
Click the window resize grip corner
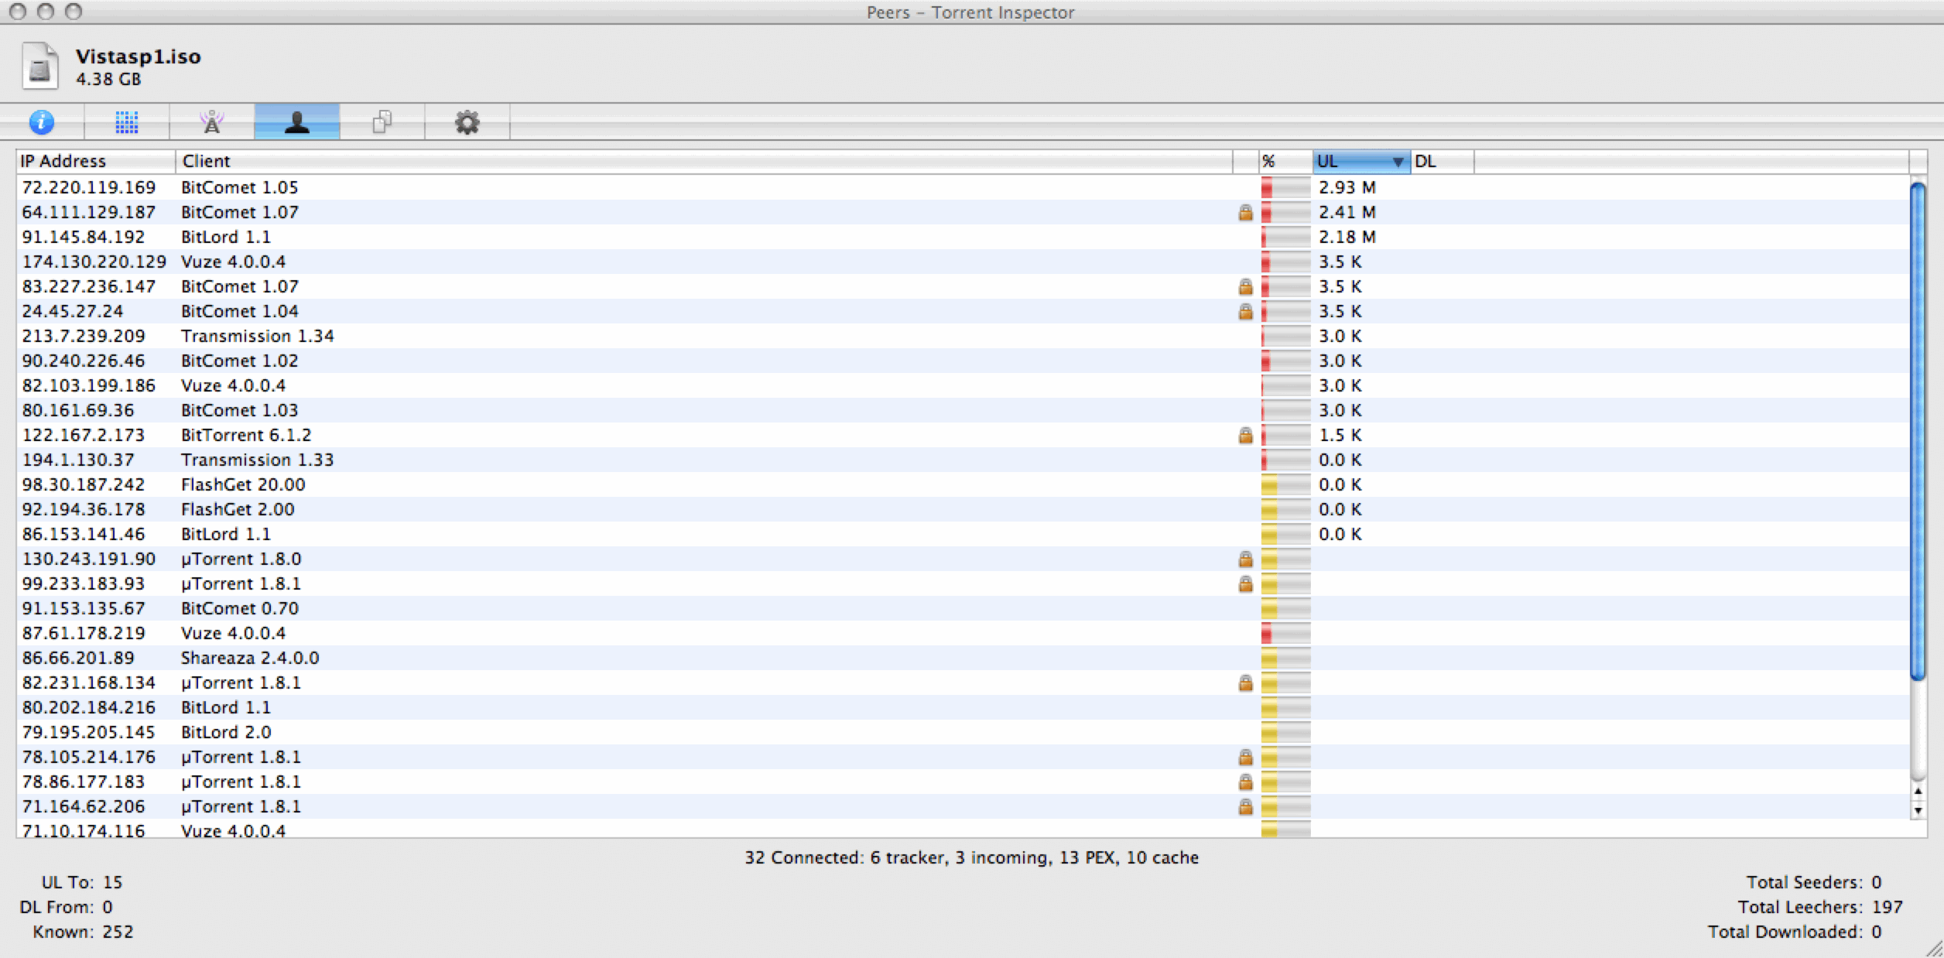click(1934, 948)
